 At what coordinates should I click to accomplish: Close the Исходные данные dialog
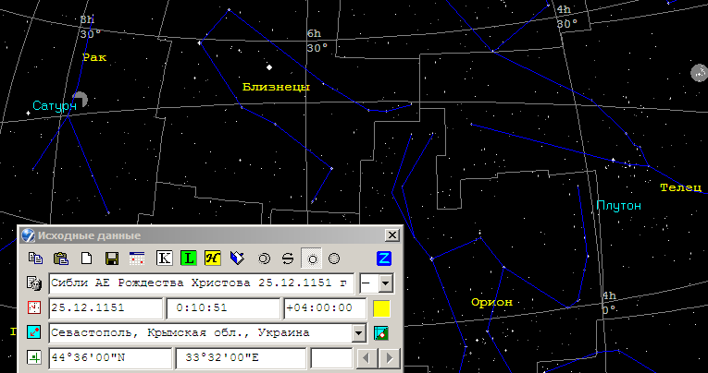pyautogui.click(x=392, y=235)
